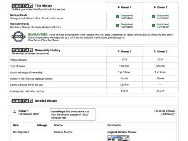Click the Estimated miles driven per year label
188x141 pixels.
(x=27, y=85)
